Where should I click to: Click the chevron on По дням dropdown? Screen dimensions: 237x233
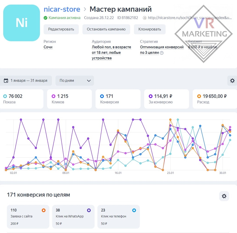89,81
